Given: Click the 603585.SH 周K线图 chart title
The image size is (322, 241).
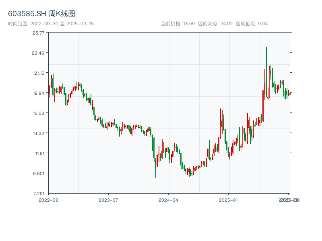Looking at the screenshot, I should (x=41, y=14).
